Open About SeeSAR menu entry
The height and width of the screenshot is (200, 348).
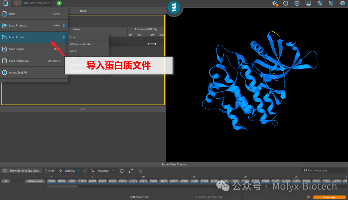tap(34, 72)
